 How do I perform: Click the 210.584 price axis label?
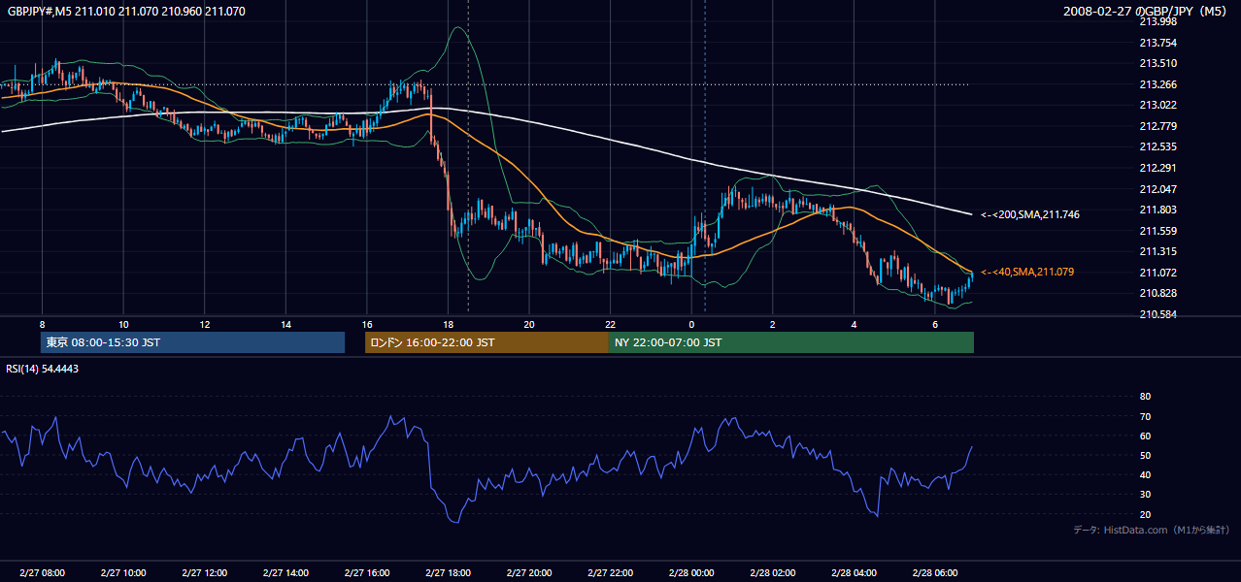1157,314
